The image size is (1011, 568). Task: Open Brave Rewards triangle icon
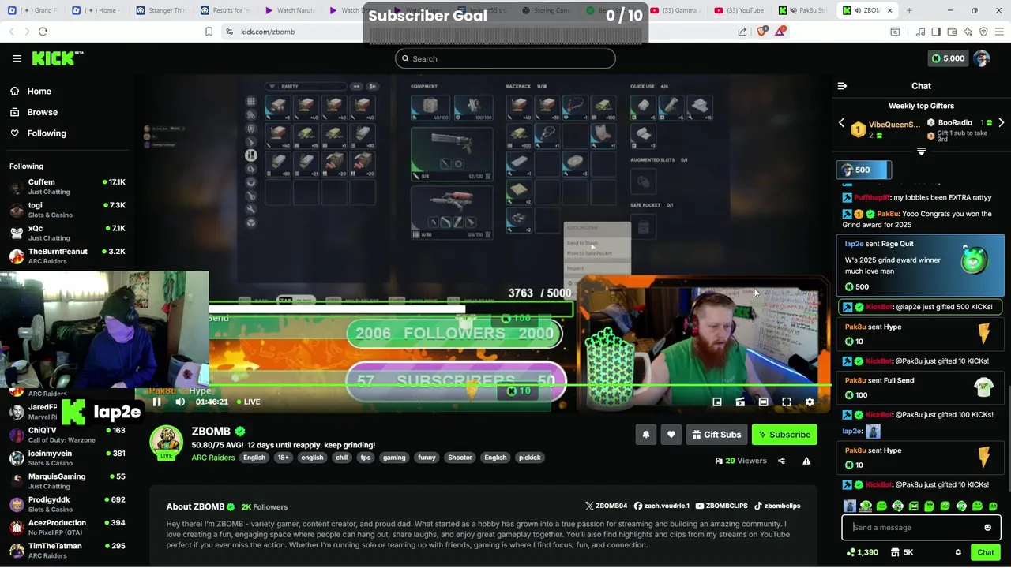pyautogui.click(x=780, y=32)
